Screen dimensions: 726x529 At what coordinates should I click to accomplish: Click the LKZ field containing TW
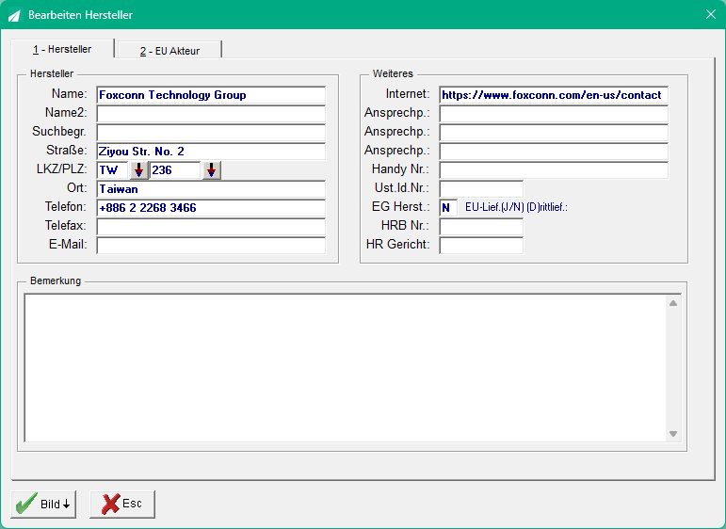[112, 170]
